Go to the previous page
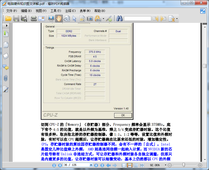 tap(60, 165)
